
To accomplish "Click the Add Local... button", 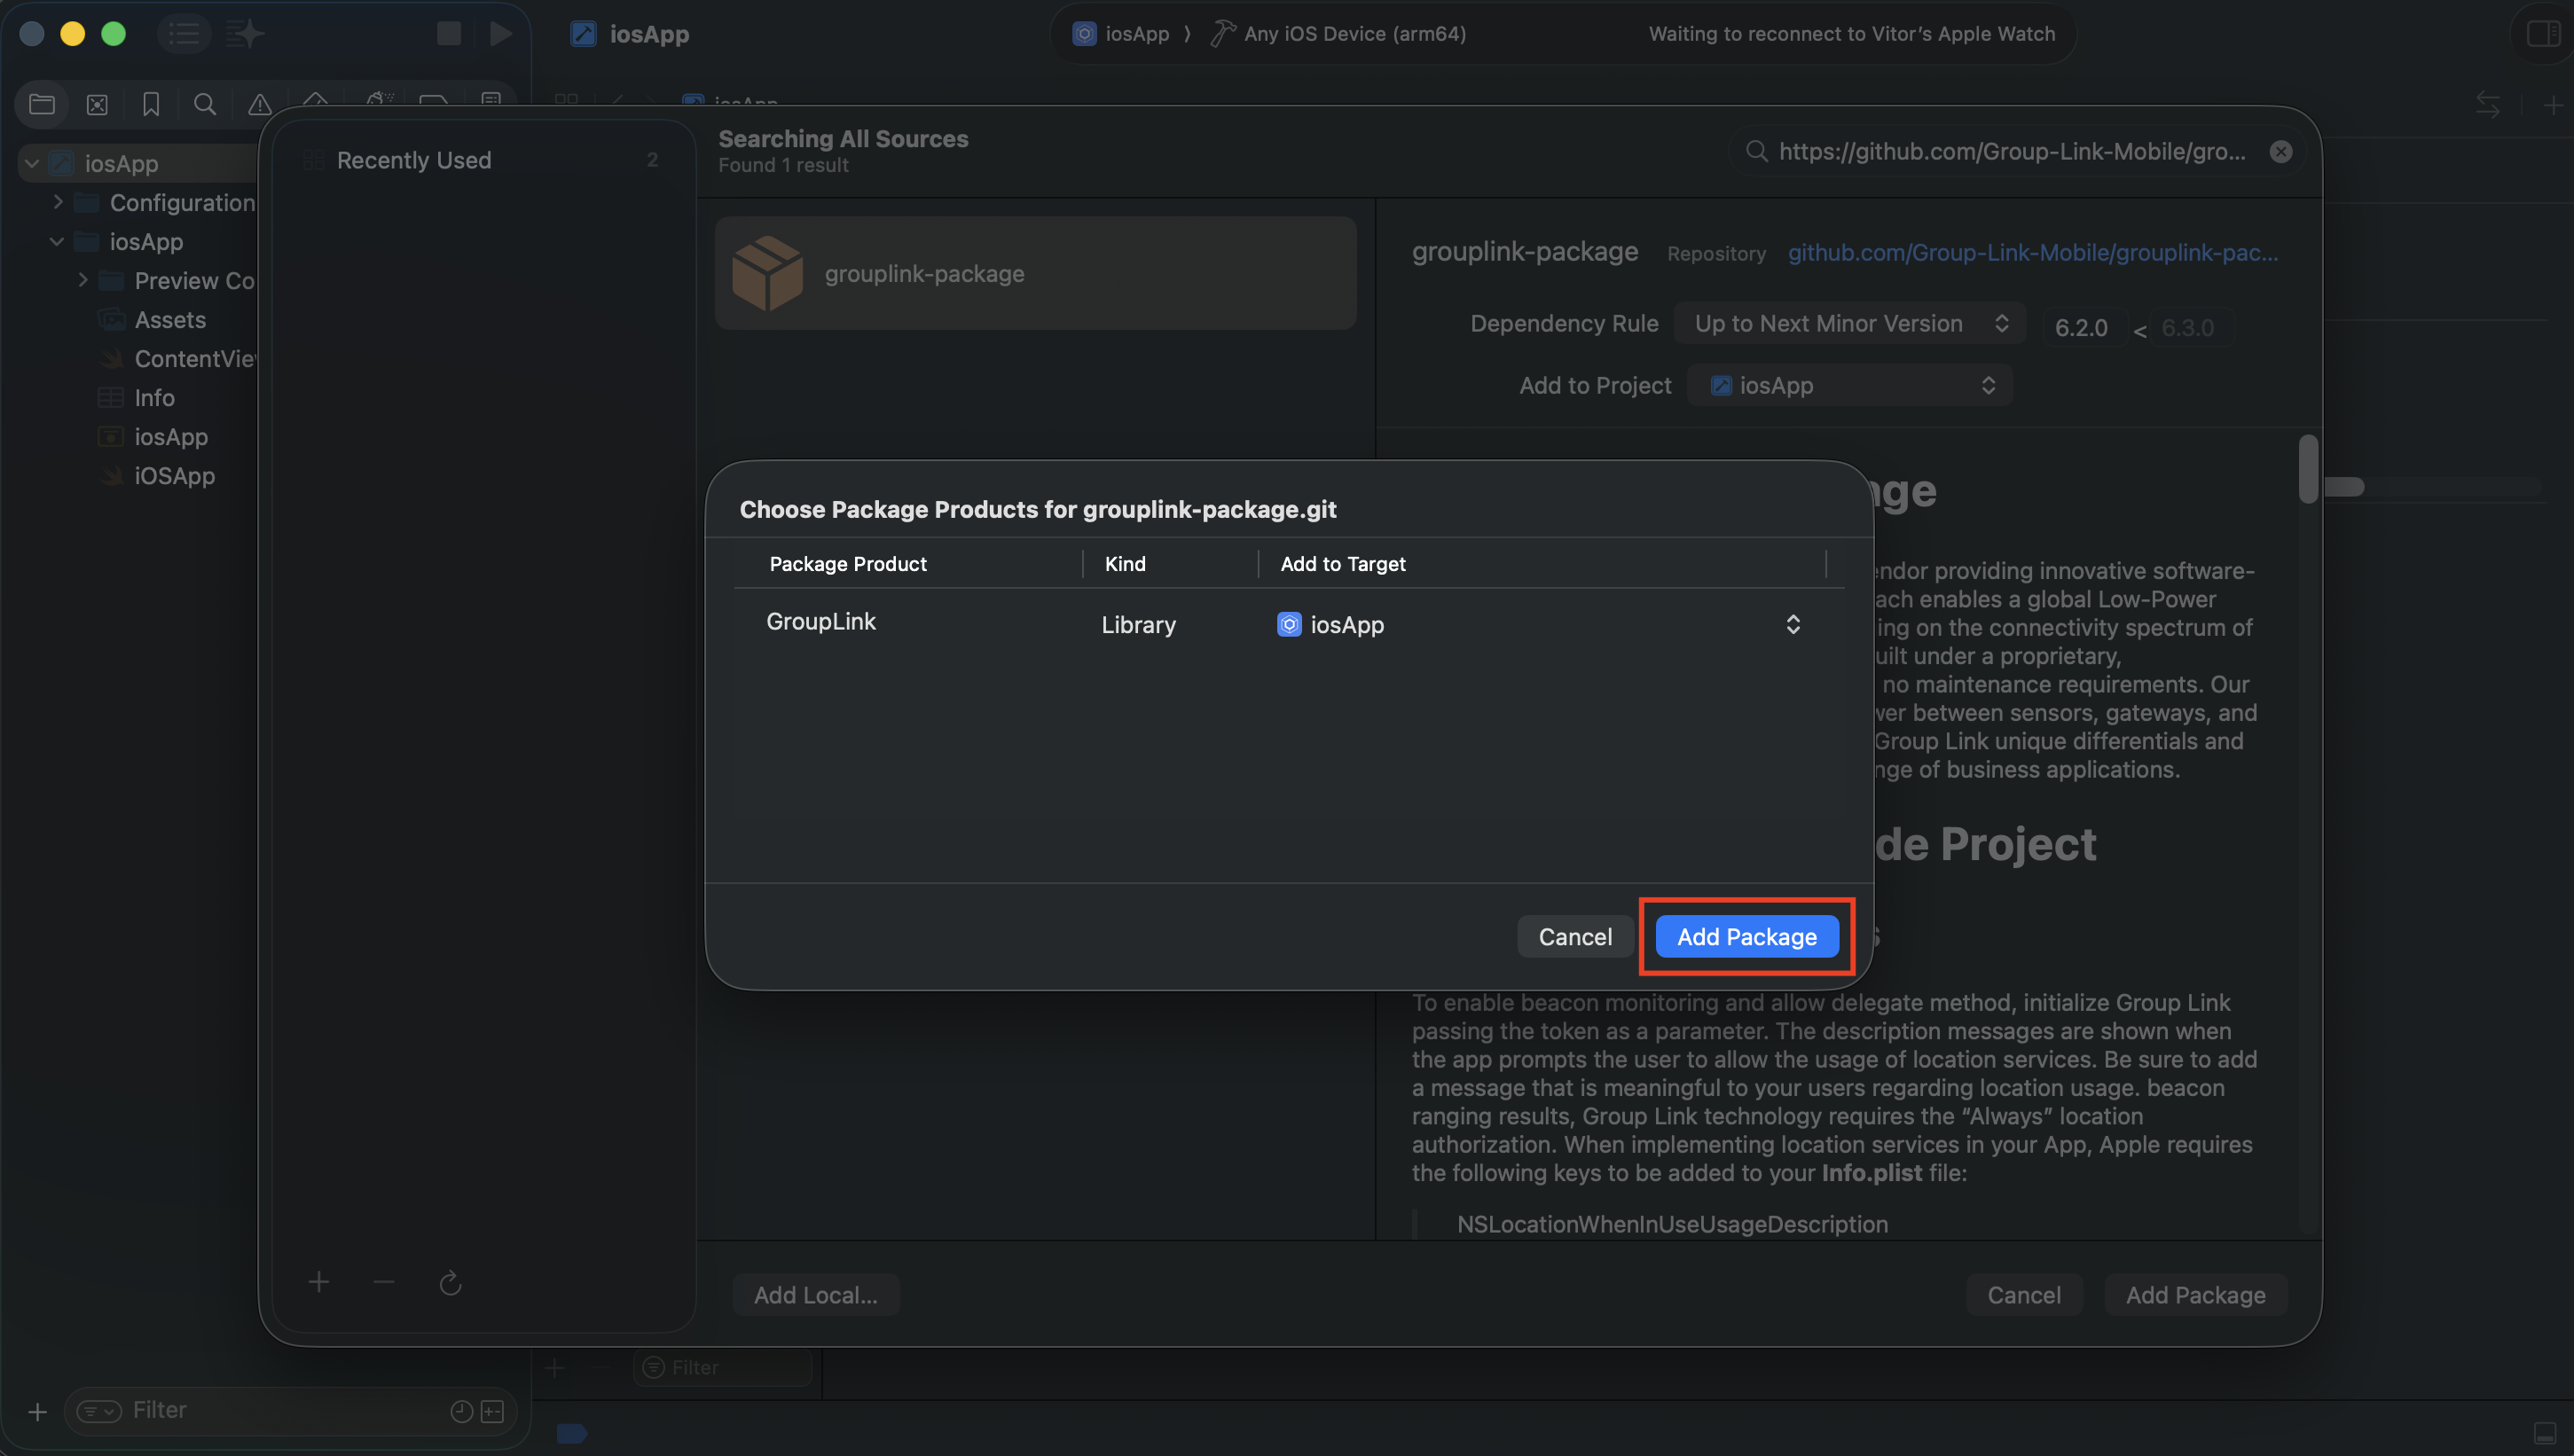I will tap(815, 1295).
